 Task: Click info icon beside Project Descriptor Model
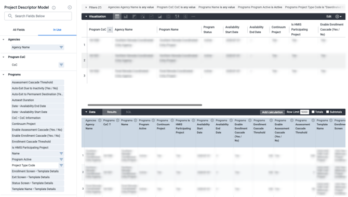[53, 8]
